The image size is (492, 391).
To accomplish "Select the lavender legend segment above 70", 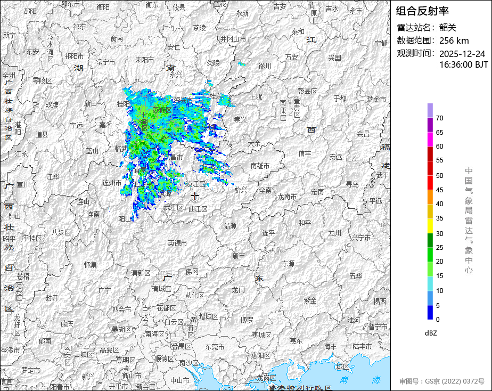I will pos(430,110).
